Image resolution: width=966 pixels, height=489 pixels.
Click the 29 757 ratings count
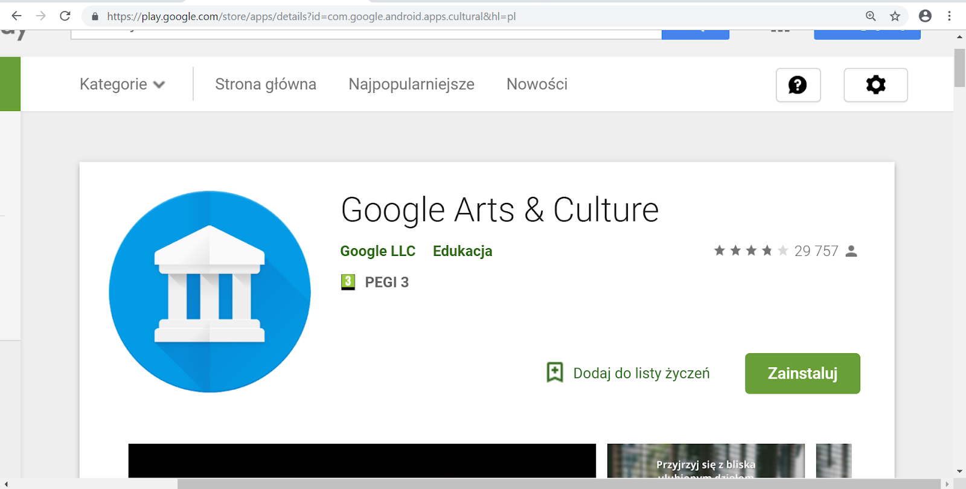point(816,251)
